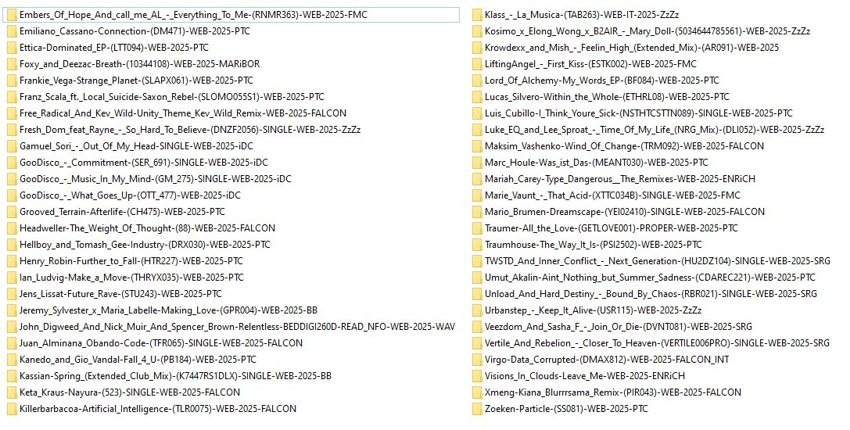Image resolution: width=850 pixels, height=430 pixels.
Task: Click folder icon beside Embers_Of_Hope_And_call_me_AL
Action: [x=12, y=15]
